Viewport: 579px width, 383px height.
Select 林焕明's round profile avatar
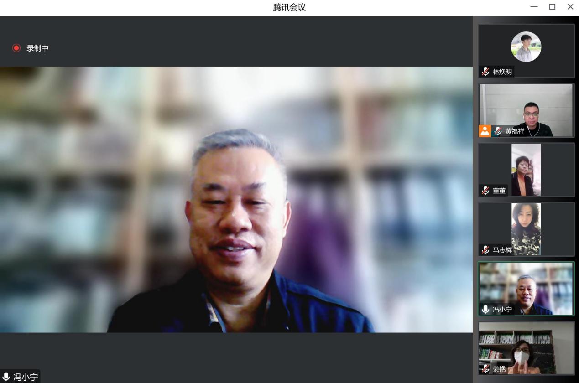click(526, 47)
